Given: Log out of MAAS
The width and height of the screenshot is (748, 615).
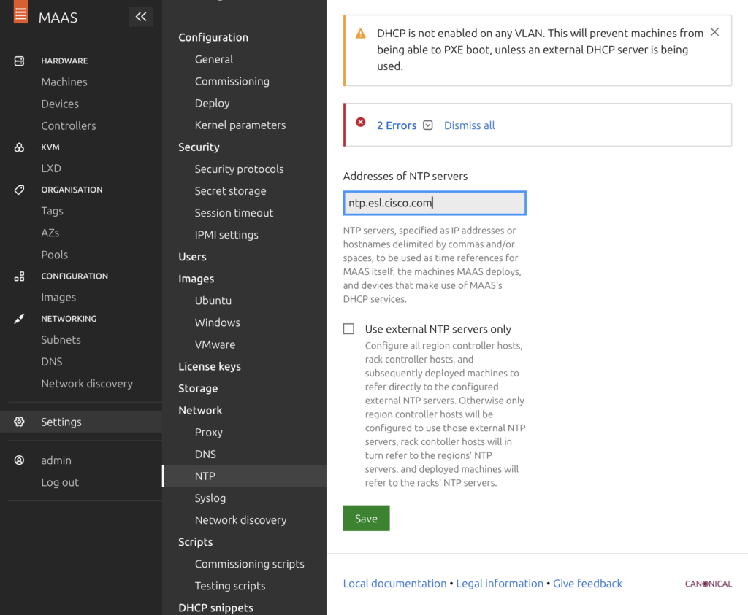Looking at the screenshot, I should pos(60,482).
